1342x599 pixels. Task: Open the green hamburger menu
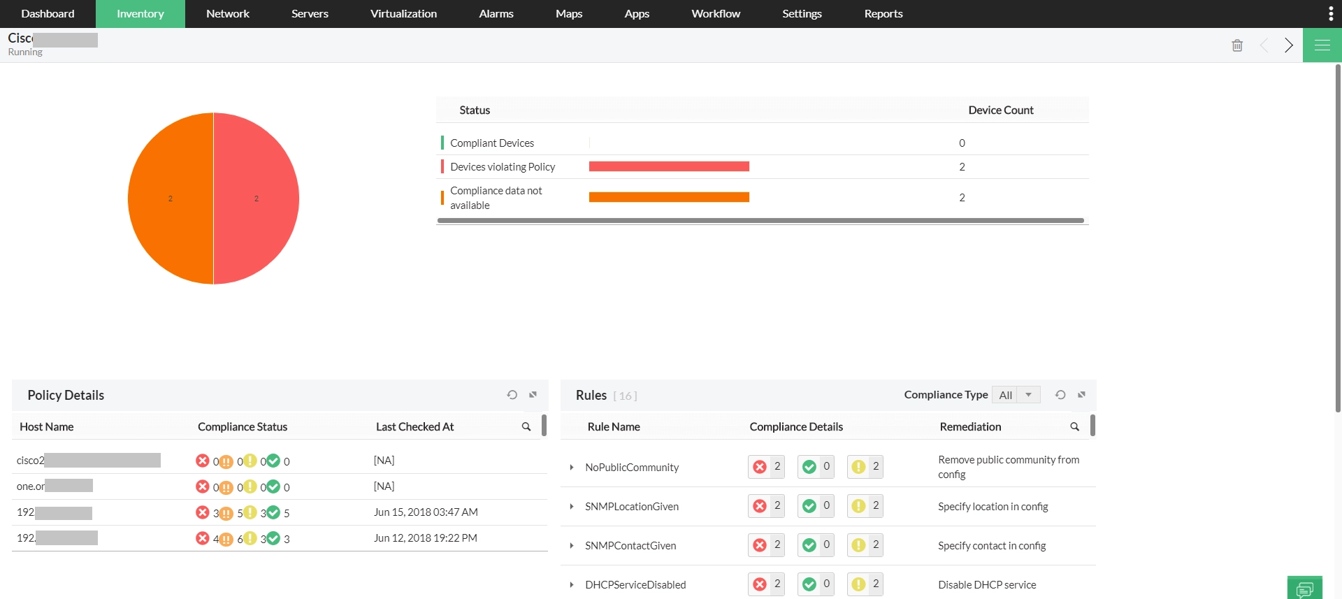1322,45
